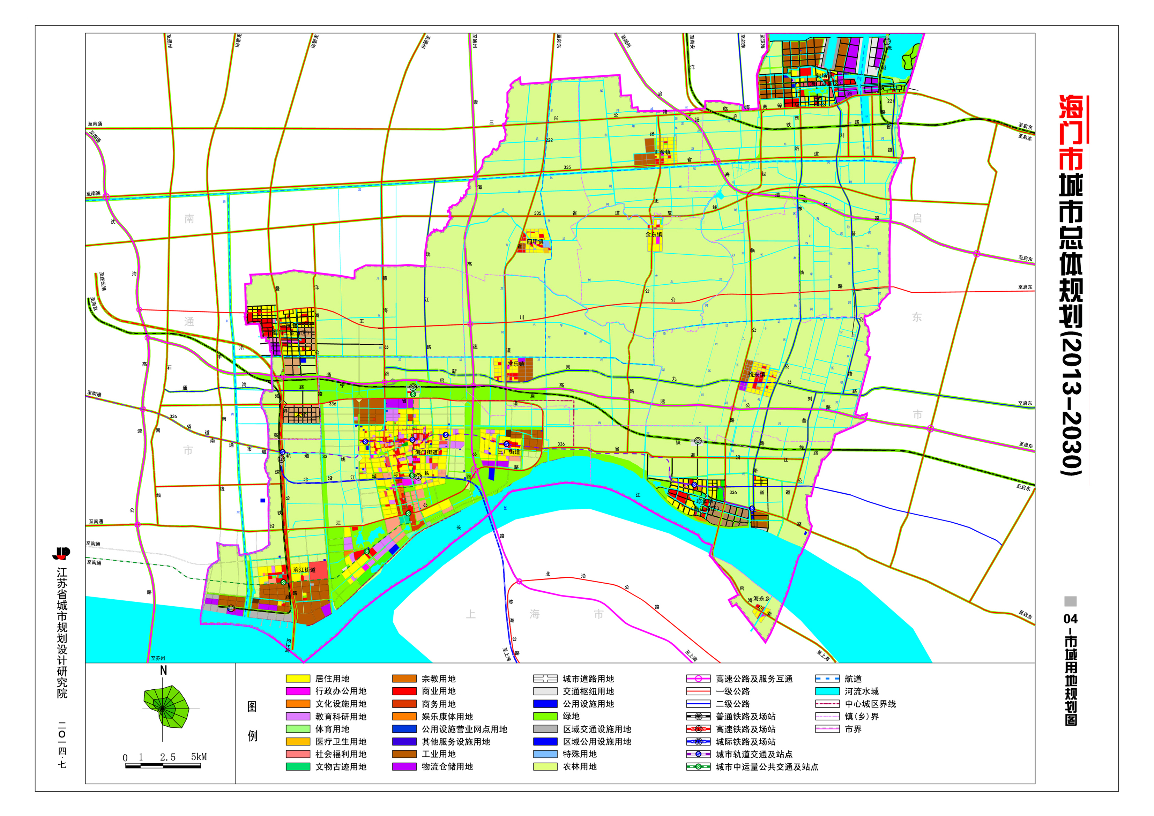Click the 普通铁路及场站 legend symbol
The image size is (1154, 816).
pos(698,717)
